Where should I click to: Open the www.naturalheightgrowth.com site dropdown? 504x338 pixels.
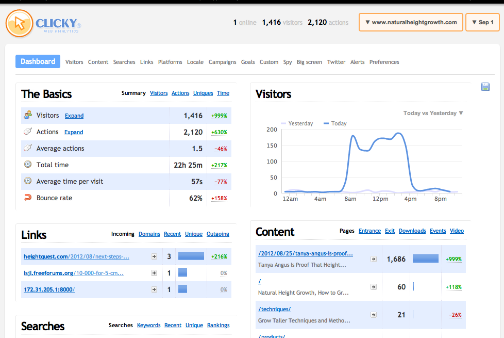pyautogui.click(x=411, y=22)
